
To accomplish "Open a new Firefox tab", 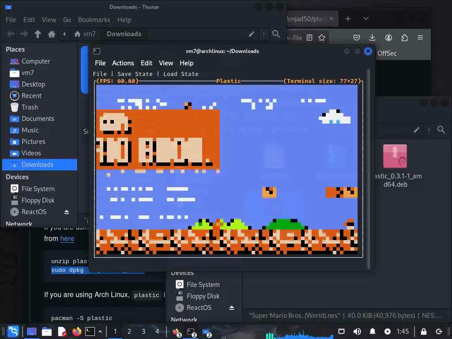I will click(x=348, y=19).
